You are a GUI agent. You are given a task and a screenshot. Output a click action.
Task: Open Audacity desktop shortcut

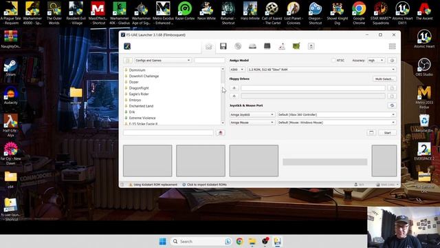click(x=10, y=95)
